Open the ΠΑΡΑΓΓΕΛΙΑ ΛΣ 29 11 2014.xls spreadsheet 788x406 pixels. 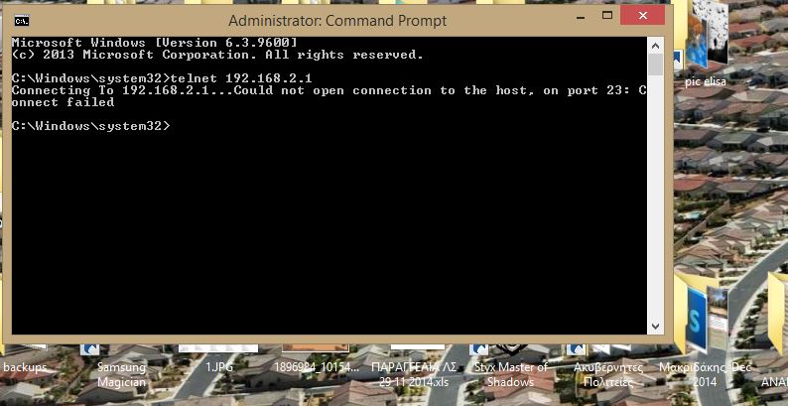[414, 375]
